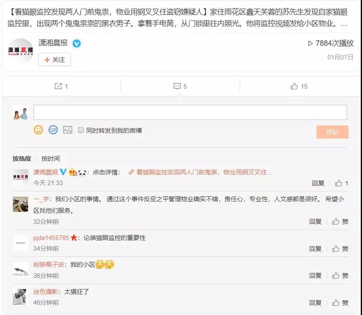This screenshot has width=362, height=315.
Task: Like the post with thumbs-up icon
Action: tap(294, 86)
